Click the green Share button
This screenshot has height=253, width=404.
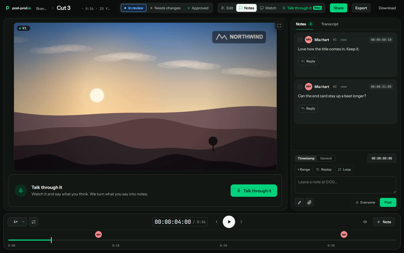point(339,8)
